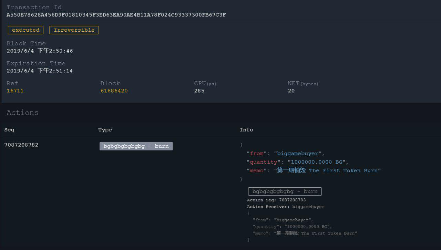The height and width of the screenshot is (250, 441).
Task: Click the Seq column header
Action: pyautogui.click(x=9, y=130)
